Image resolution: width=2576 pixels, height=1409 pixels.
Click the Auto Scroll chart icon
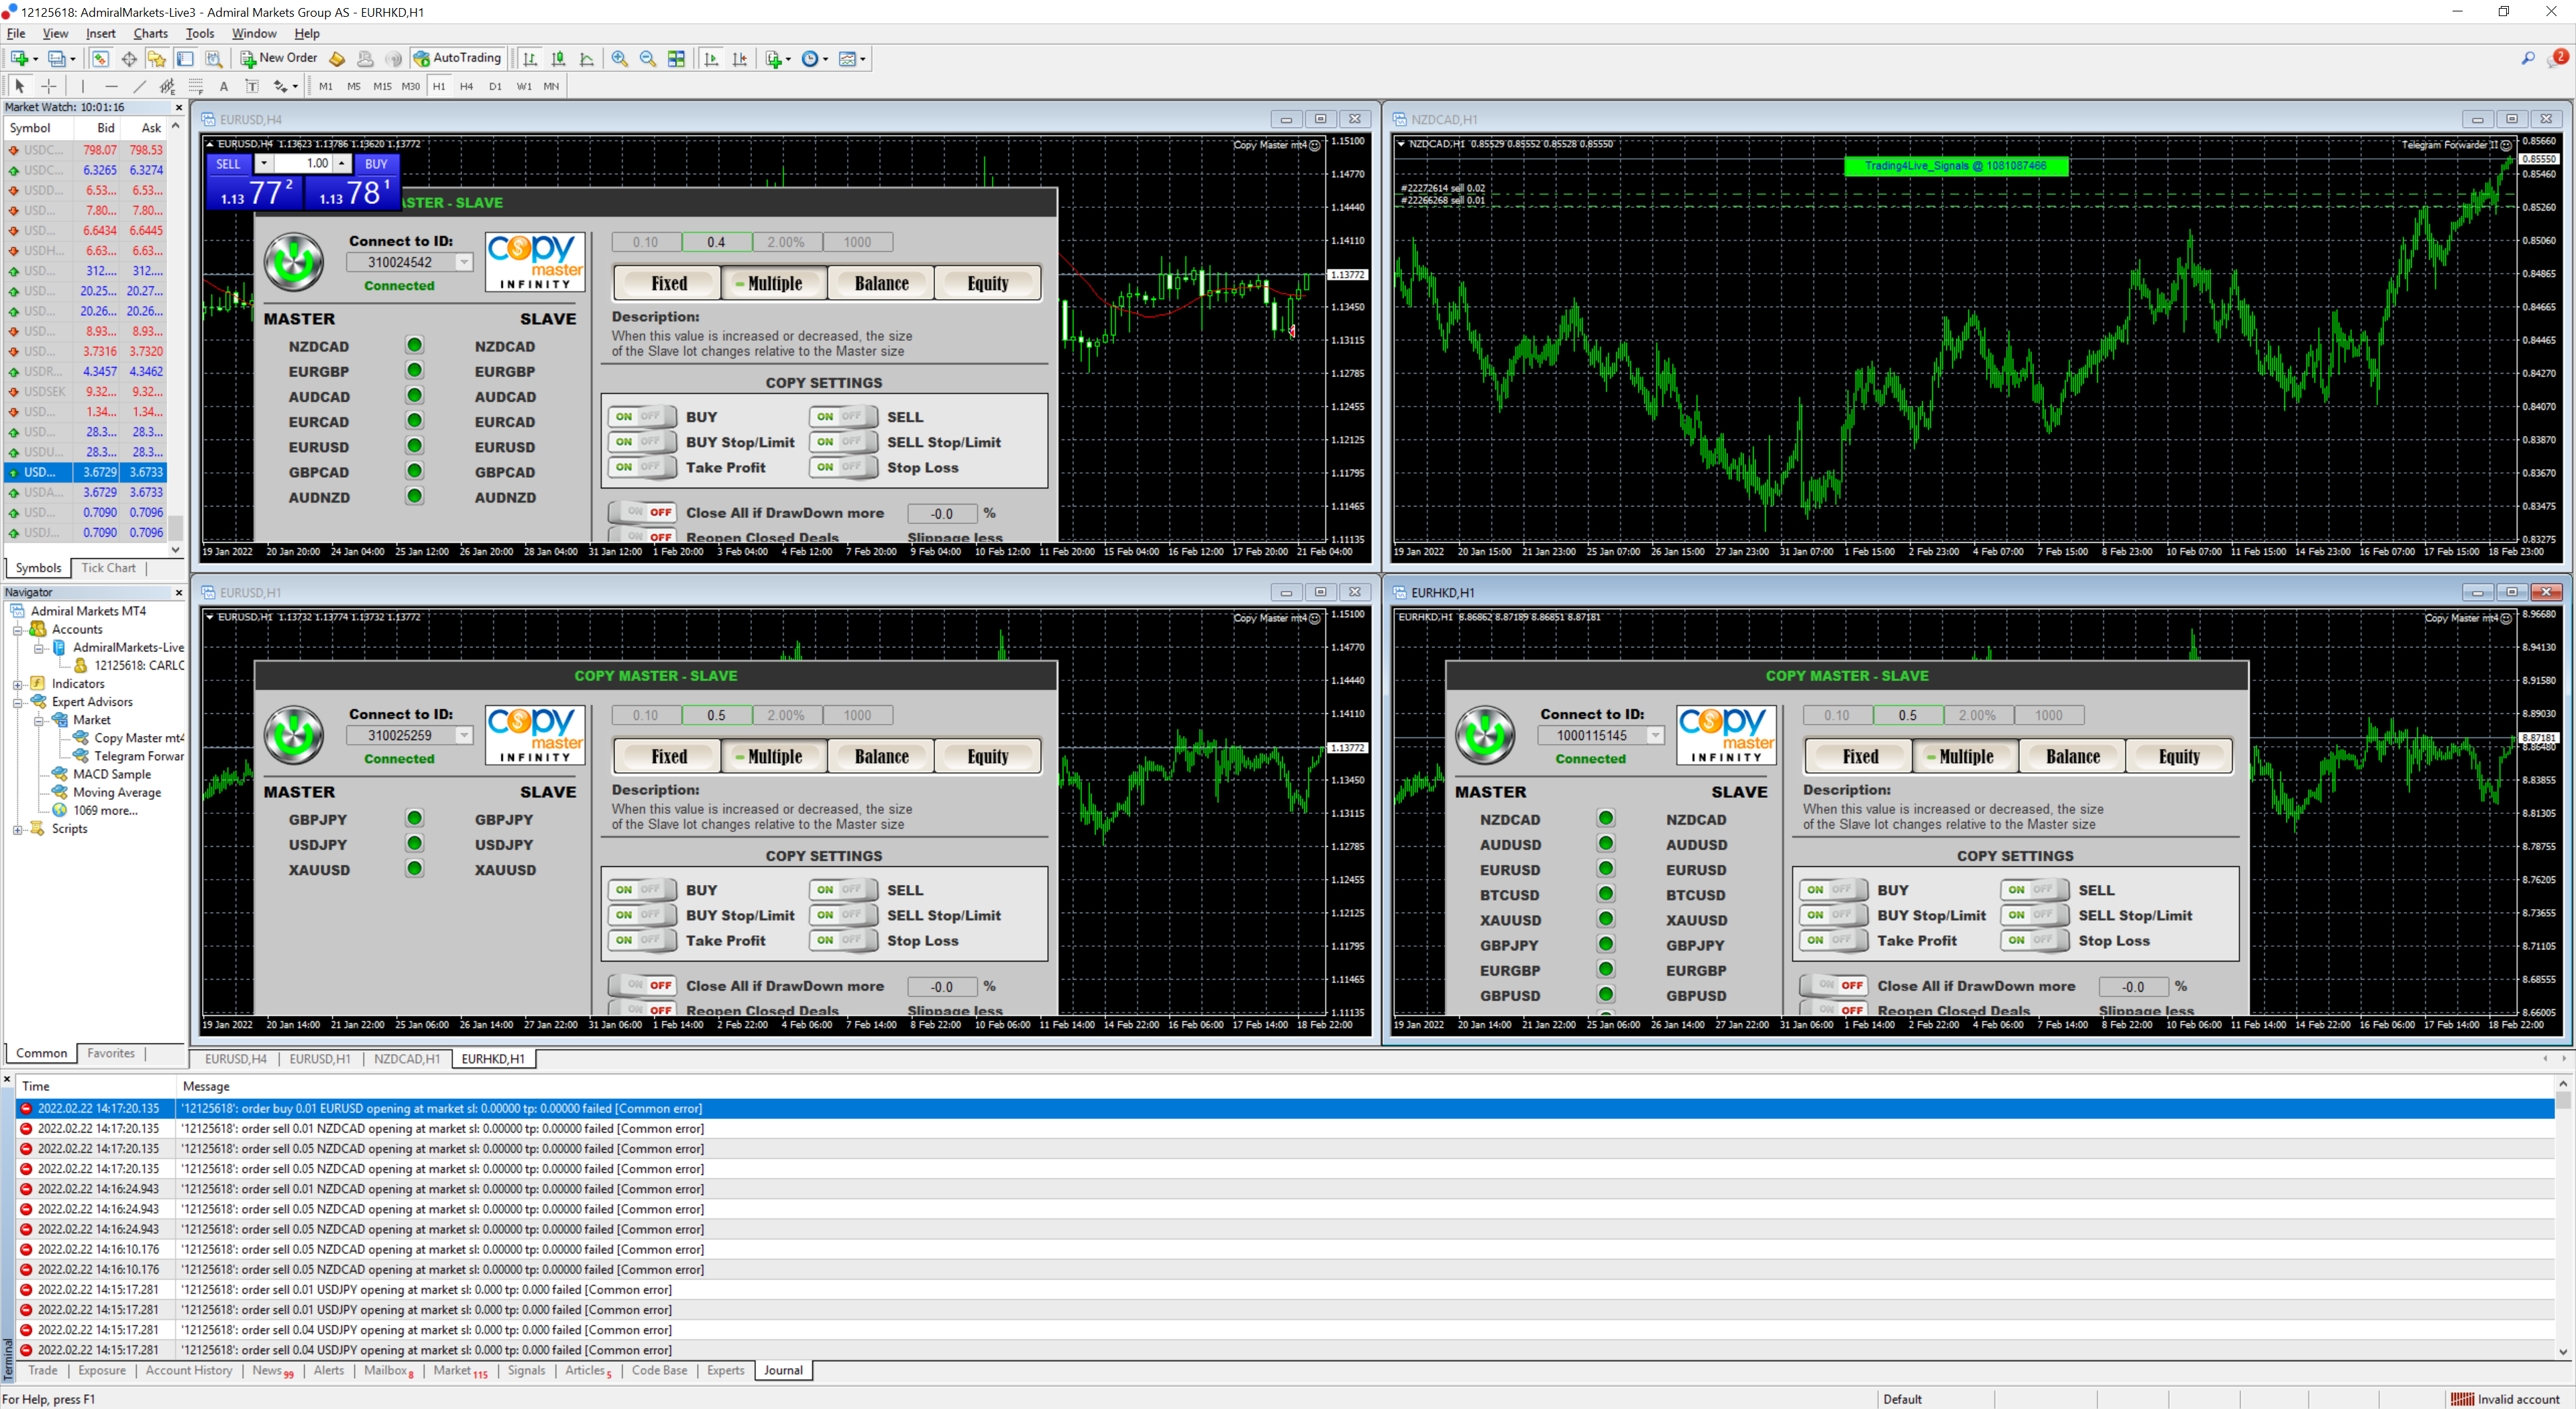[x=711, y=59]
